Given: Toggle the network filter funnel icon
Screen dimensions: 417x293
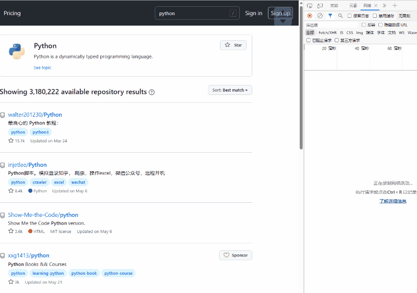Looking at the screenshot, I should 330,16.
